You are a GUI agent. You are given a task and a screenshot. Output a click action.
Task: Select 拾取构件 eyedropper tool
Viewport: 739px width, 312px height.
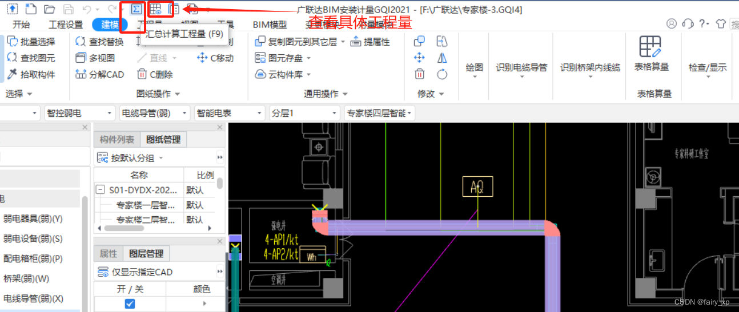31,74
